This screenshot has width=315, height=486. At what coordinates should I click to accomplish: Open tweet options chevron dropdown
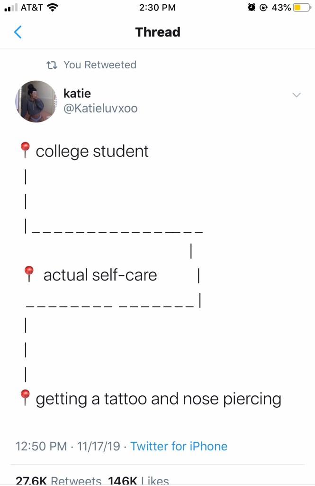[x=297, y=95]
